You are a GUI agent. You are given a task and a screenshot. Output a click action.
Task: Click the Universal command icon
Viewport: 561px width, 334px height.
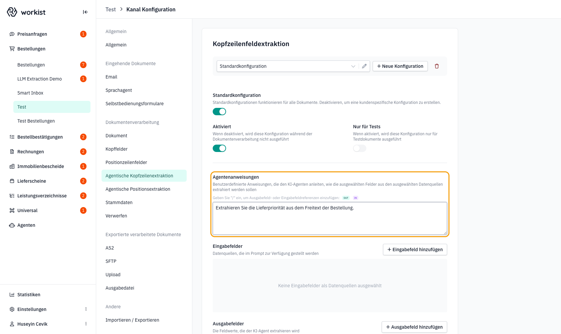12,210
